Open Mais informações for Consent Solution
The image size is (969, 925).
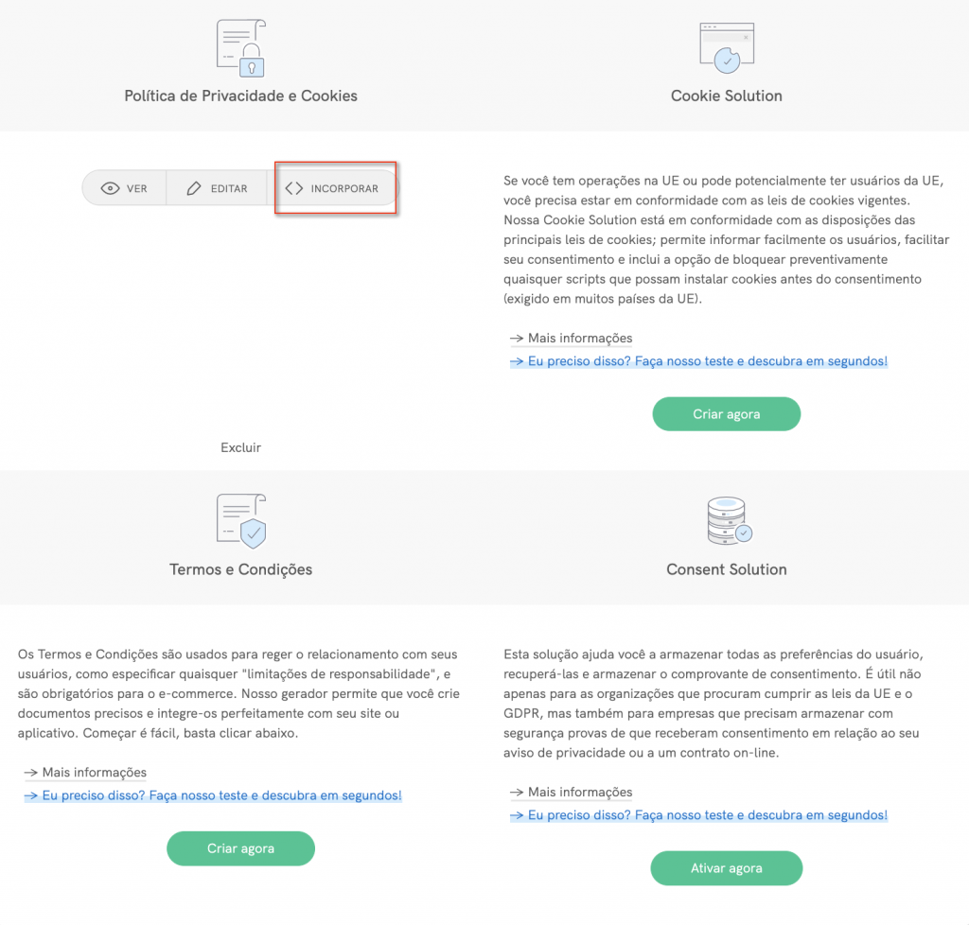[579, 793]
